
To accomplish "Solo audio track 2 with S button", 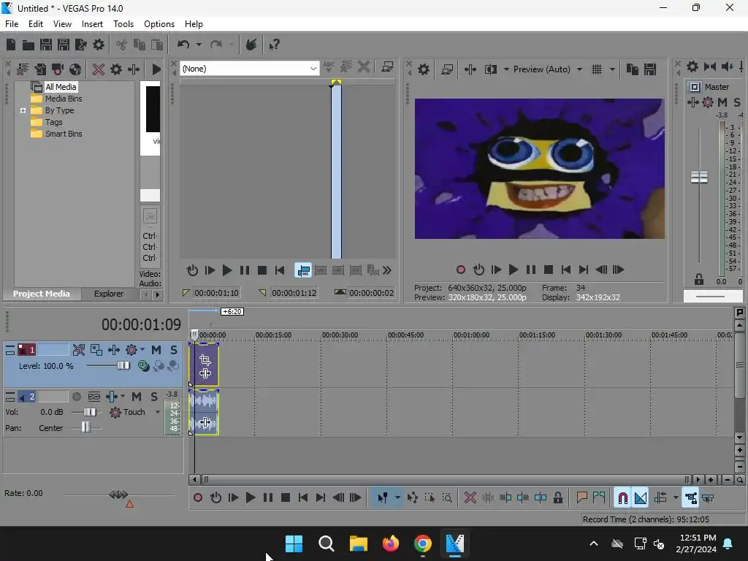I will tap(154, 397).
